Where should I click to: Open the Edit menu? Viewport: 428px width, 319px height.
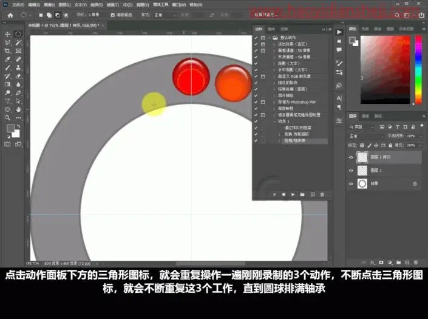pos(34,5)
